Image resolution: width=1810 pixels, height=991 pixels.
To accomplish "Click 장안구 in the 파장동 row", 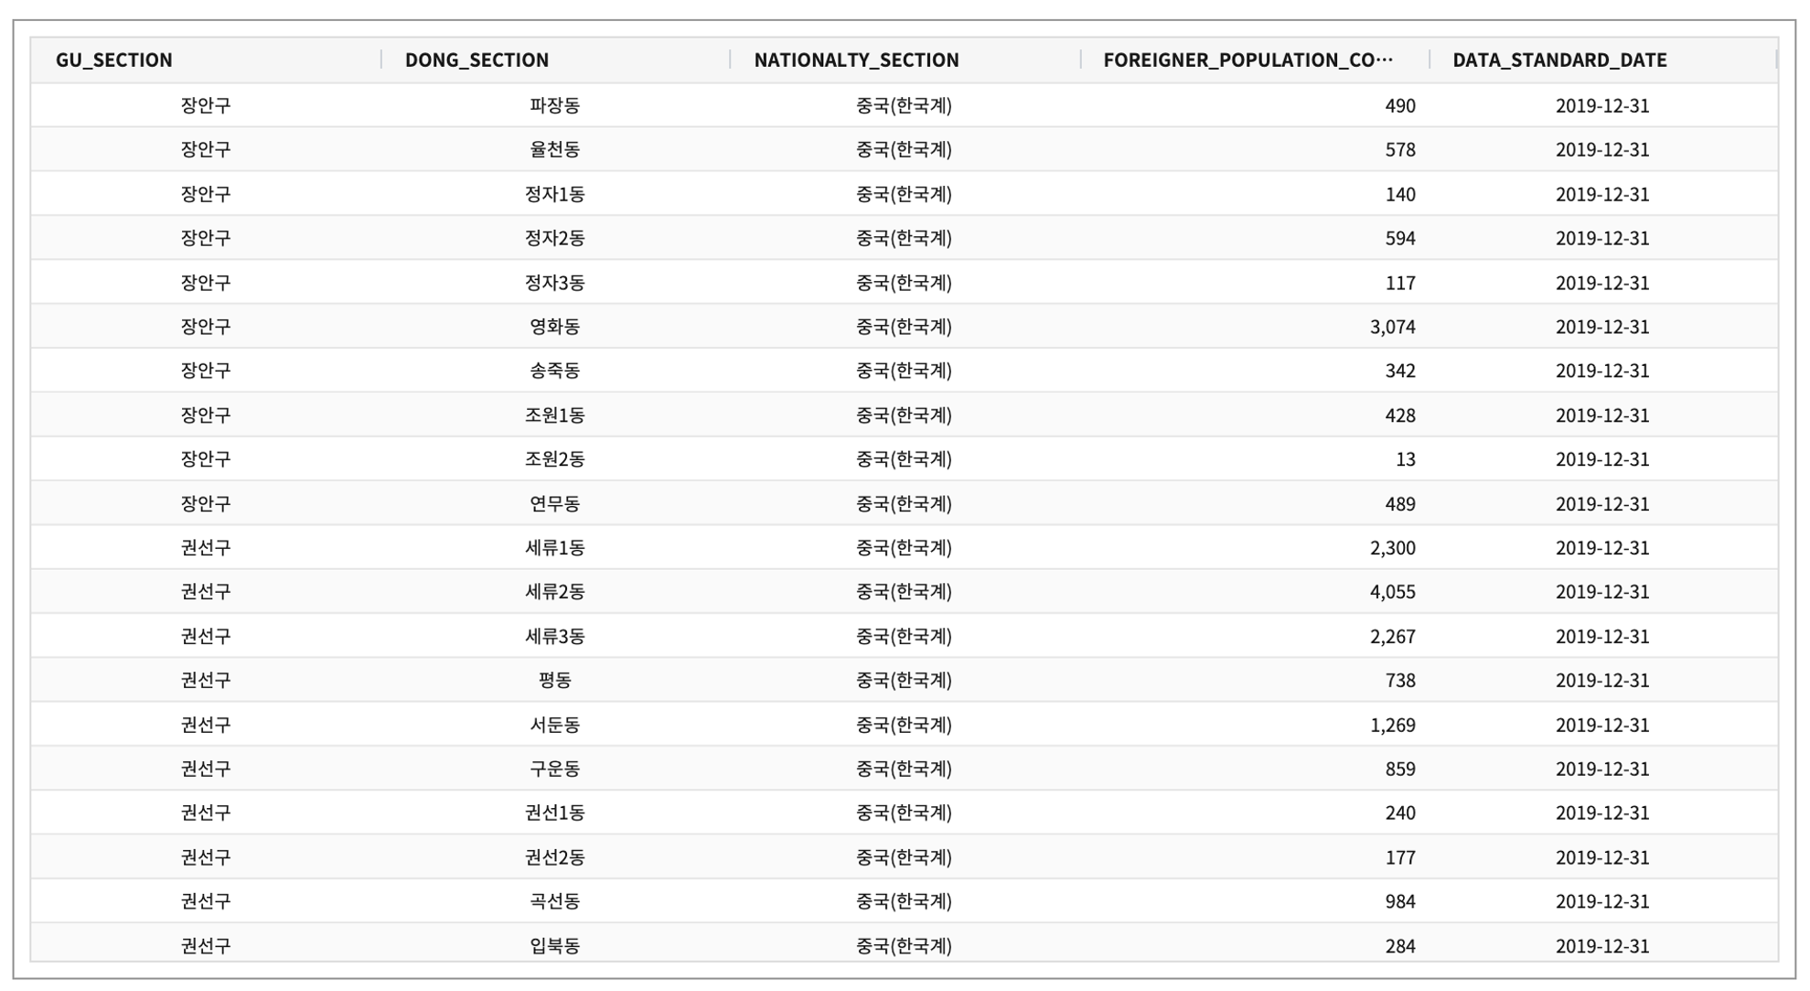I will (206, 105).
